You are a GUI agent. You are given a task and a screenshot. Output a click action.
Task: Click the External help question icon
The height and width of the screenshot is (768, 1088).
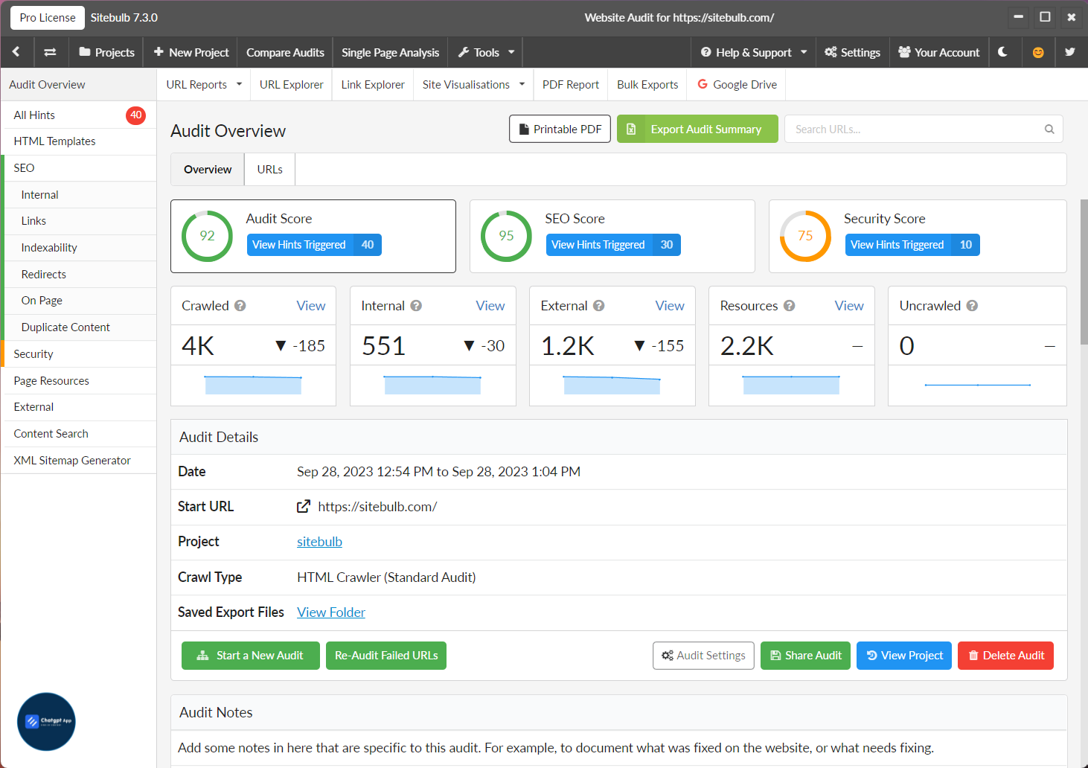tap(598, 305)
